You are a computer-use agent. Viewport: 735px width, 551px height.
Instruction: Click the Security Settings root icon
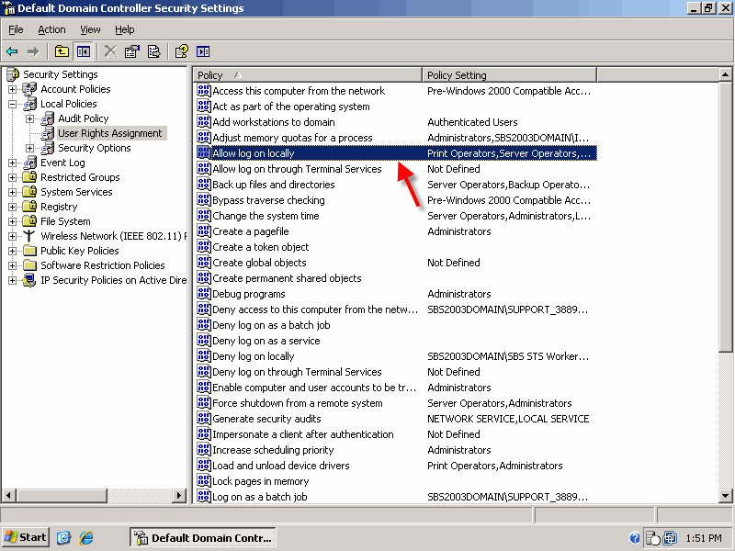click(x=13, y=74)
